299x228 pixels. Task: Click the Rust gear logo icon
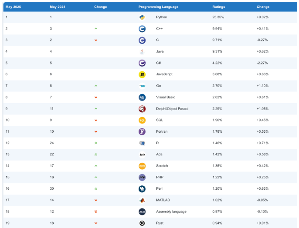point(142,223)
